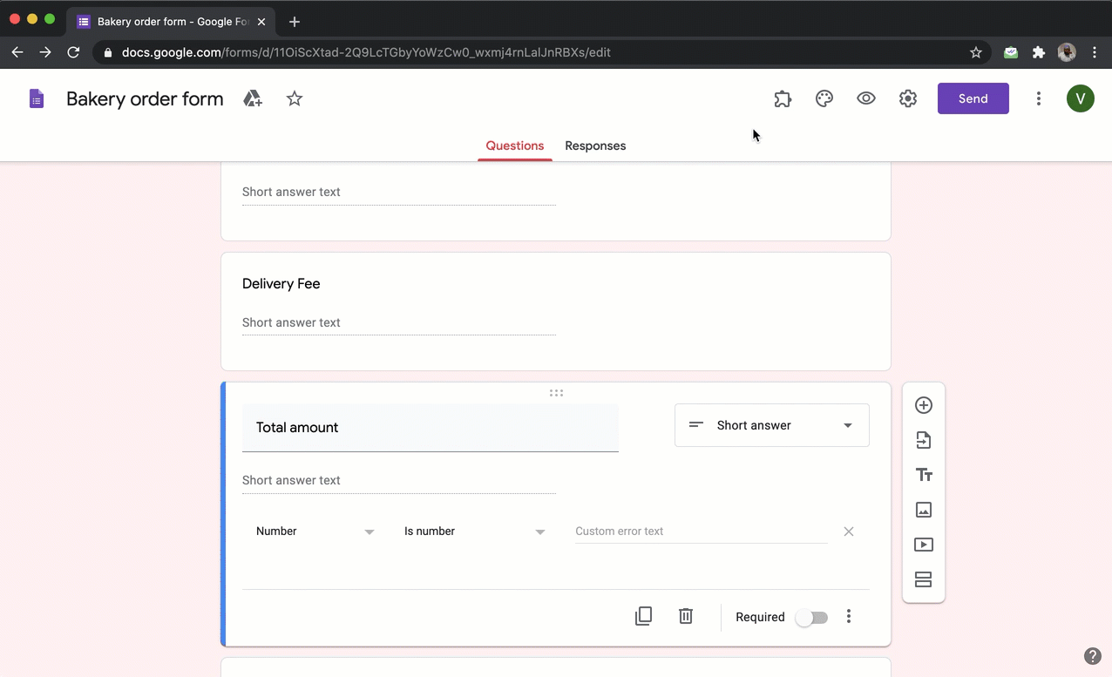1112x677 pixels.
Task: Open the Number validation dropdown
Action: [x=314, y=531]
